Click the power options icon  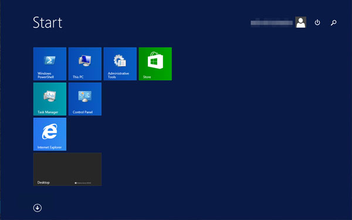click(x=317, y=22)
